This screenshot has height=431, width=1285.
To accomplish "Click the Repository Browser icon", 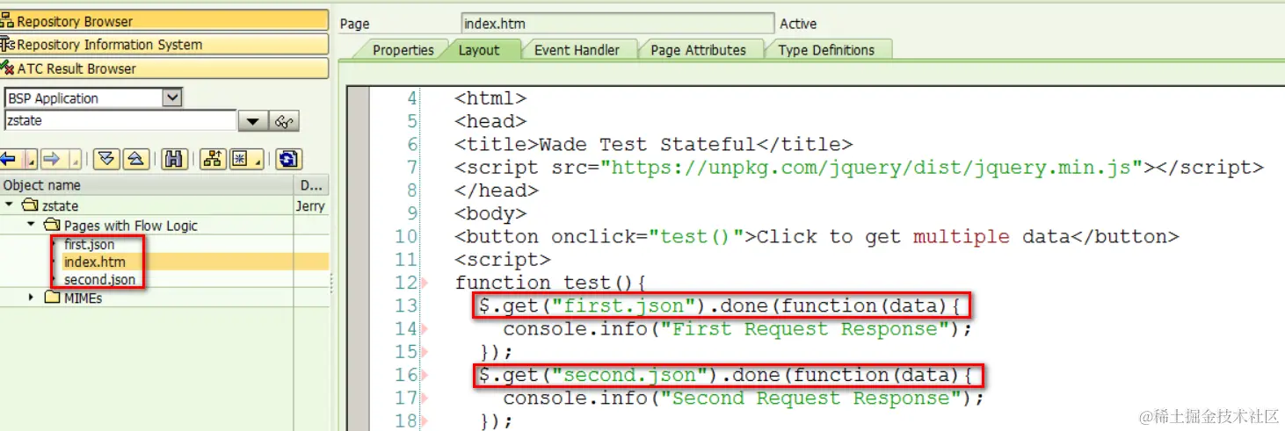I will coord(8,20).
